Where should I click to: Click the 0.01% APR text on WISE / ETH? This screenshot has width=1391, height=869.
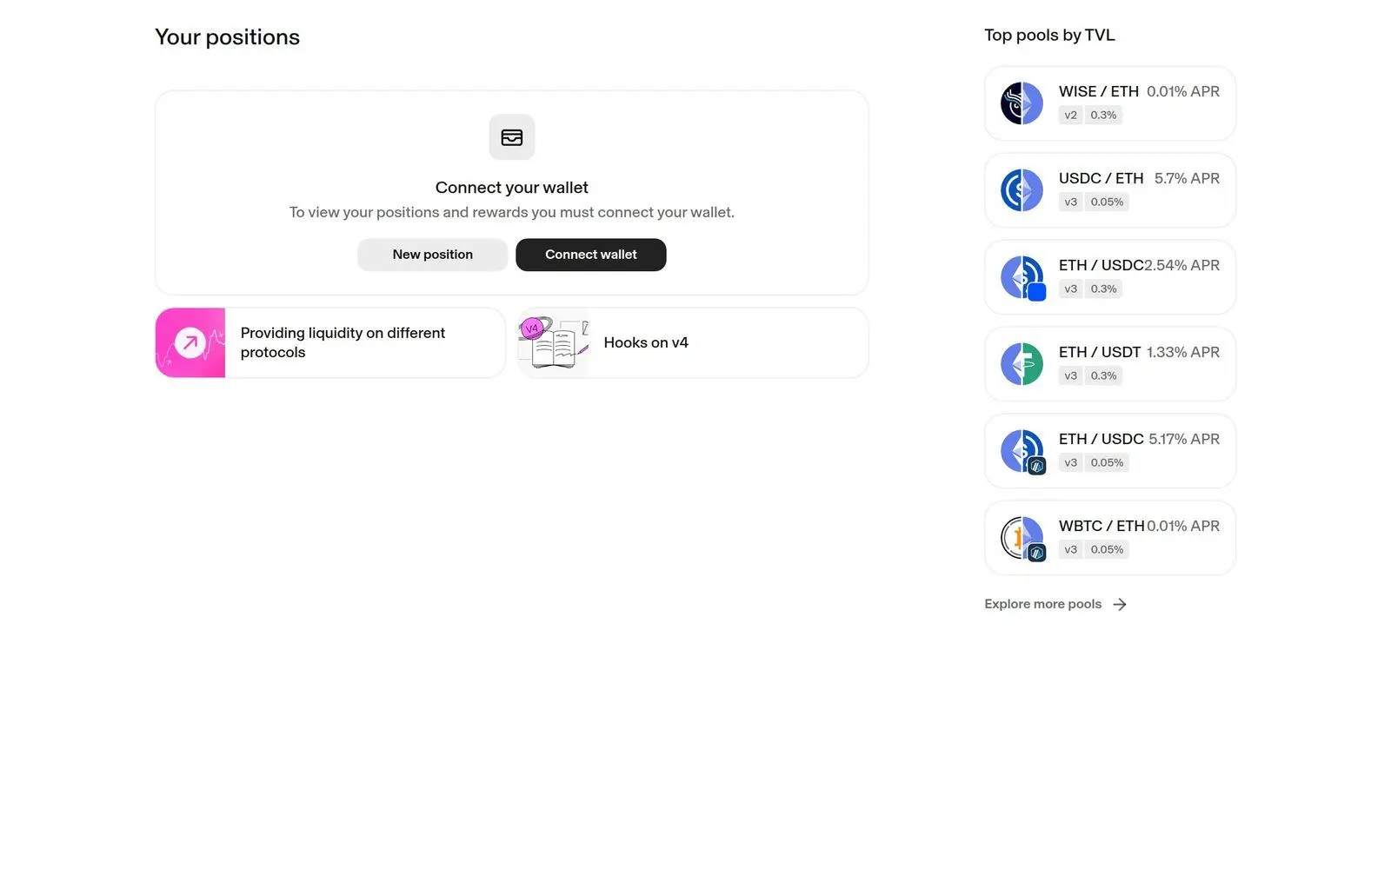(x=1182, y=91)
